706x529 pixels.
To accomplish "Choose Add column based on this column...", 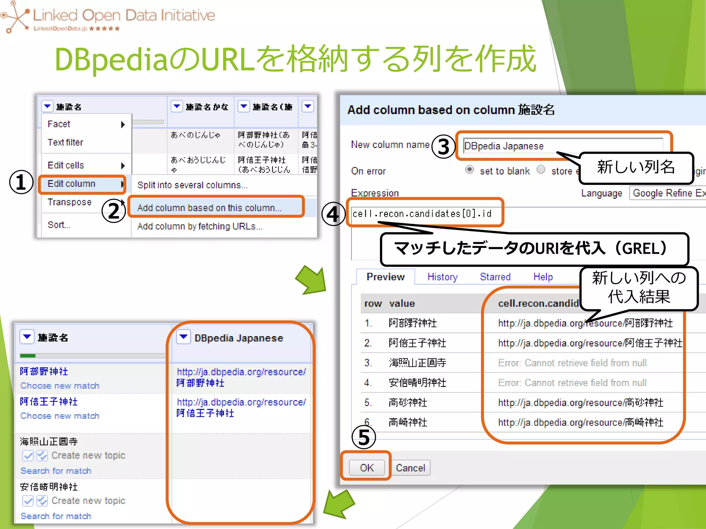I will coord(209,208).
